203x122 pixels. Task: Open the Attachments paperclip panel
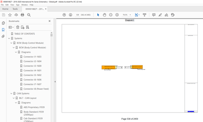tap(3, 36)
